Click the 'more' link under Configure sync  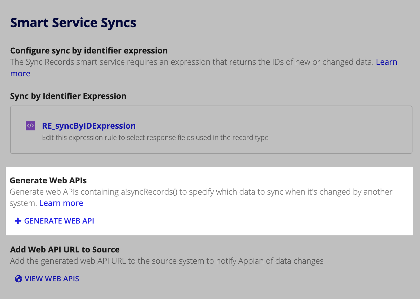click(20, 73)
